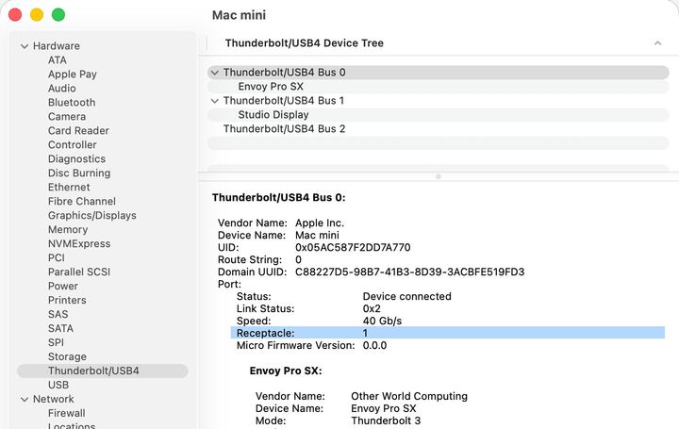Select Bluetooth in the sidebar
The height and width of the screenshot is (429, 679).
pos(72,103)
